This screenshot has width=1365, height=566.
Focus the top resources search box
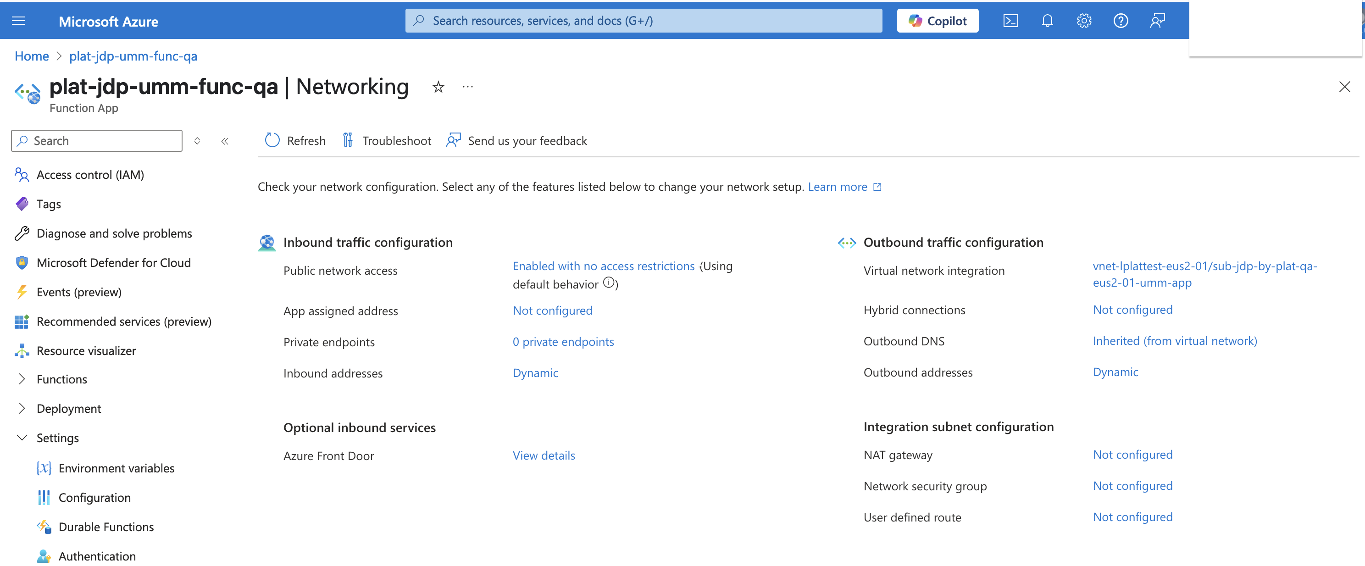pos(644,21)
